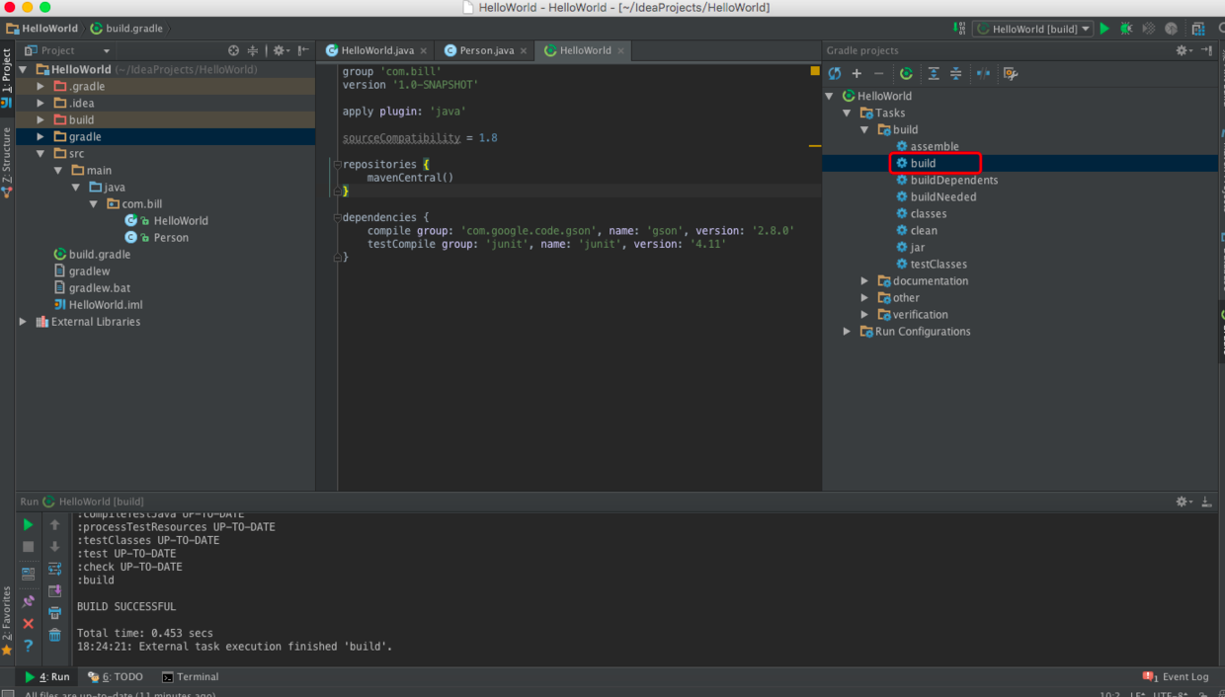
Task: Open the HelloWorld [build] run configuration dropdown
Action: click(x=1033, y=30)
